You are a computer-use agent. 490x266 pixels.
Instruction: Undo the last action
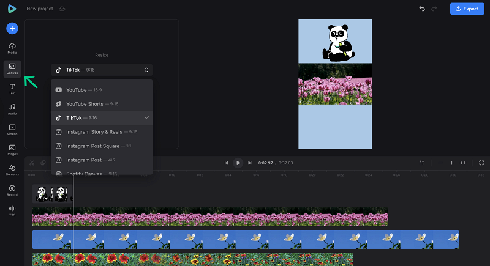[422, 9]
